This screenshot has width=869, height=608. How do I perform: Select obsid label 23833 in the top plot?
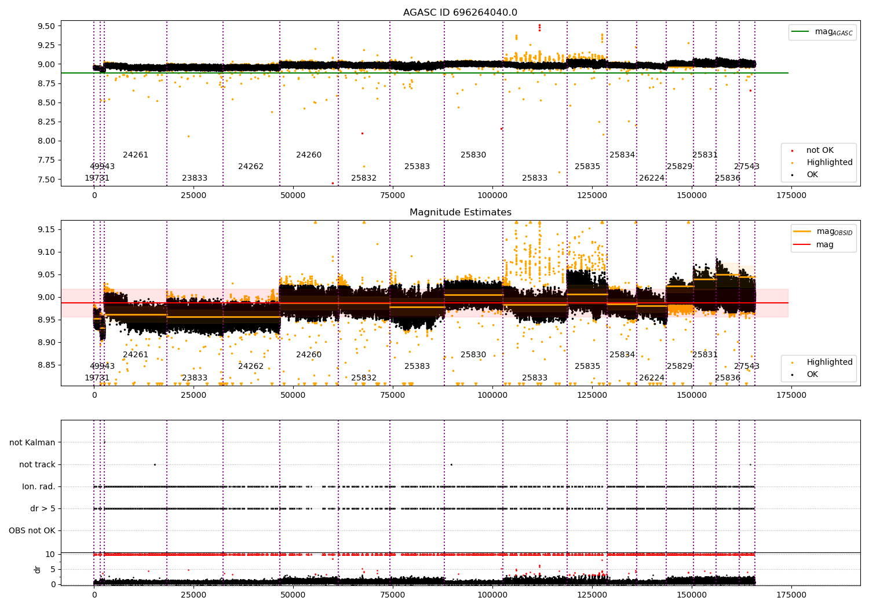(195, 178)
